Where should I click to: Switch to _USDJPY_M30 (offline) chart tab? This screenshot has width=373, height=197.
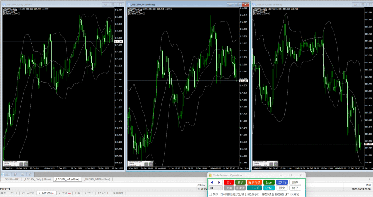coord(97,179)
